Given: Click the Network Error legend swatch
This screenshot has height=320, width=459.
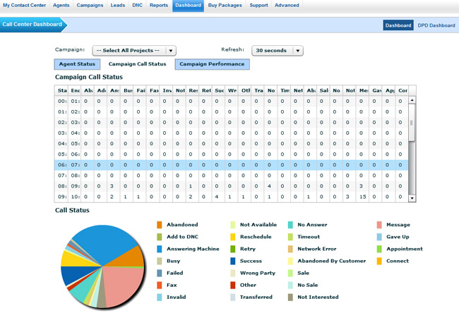Looking at the screenshot, I should (290, 249).
